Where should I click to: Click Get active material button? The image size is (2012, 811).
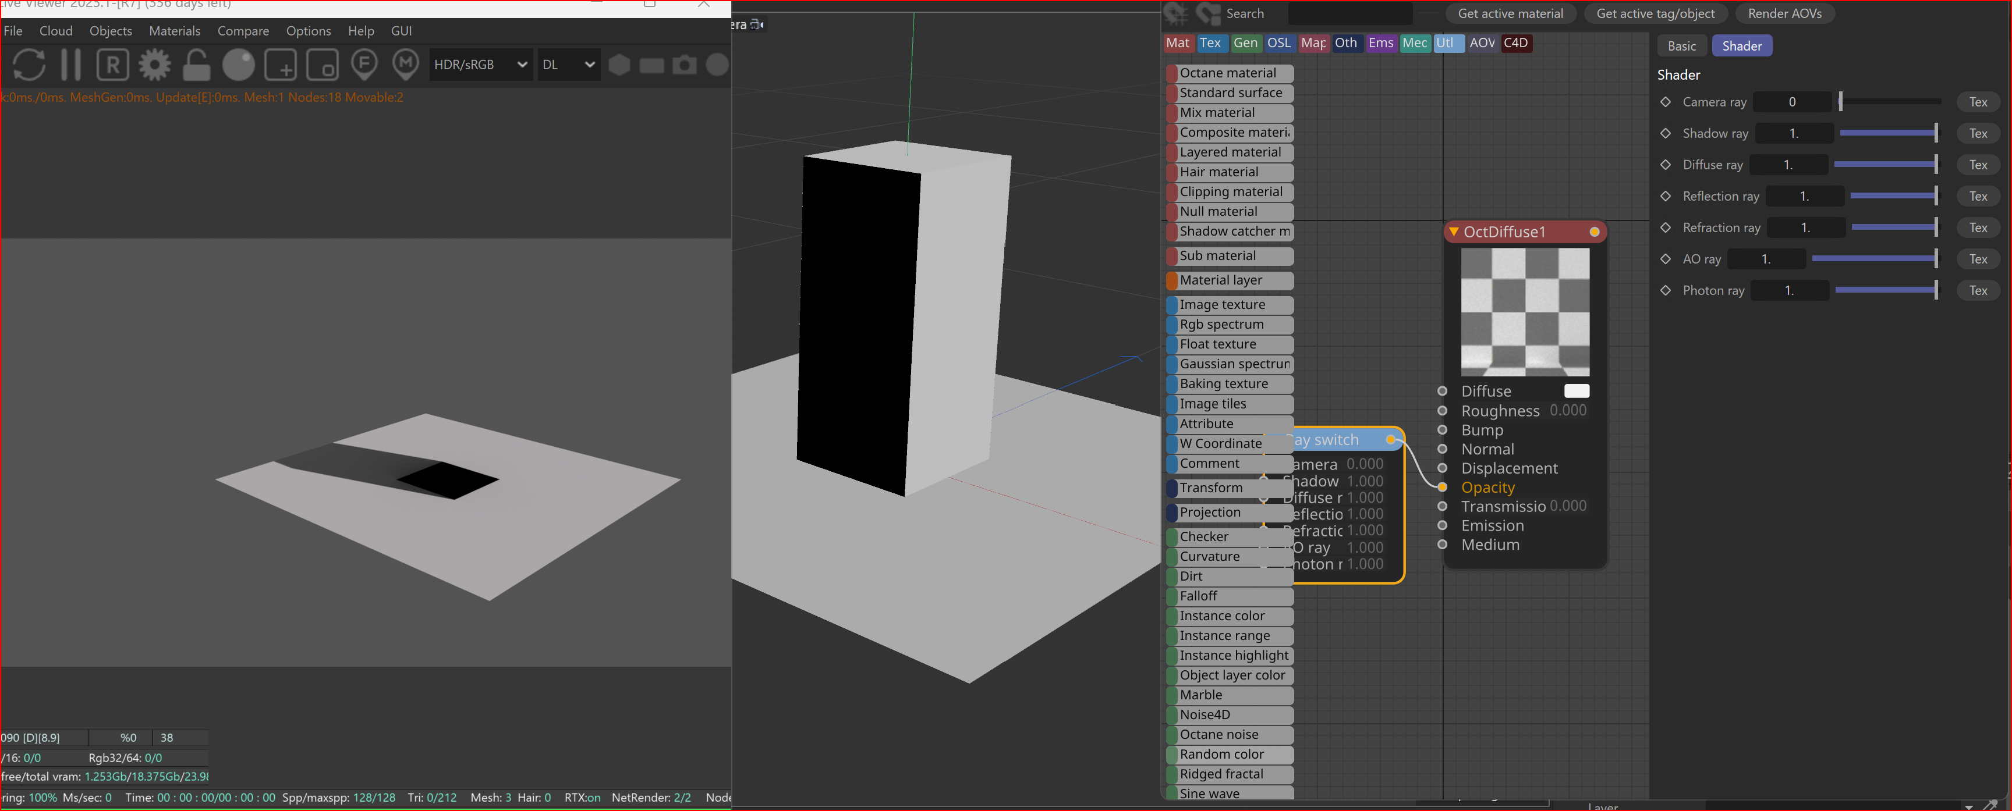[1510, 13]
